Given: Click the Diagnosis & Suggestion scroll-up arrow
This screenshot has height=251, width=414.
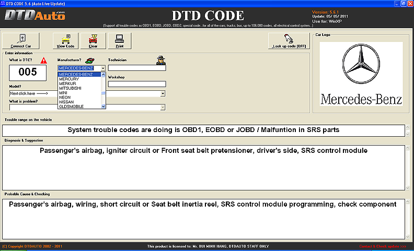Looking at the screenshot, I should coord(407,148).
